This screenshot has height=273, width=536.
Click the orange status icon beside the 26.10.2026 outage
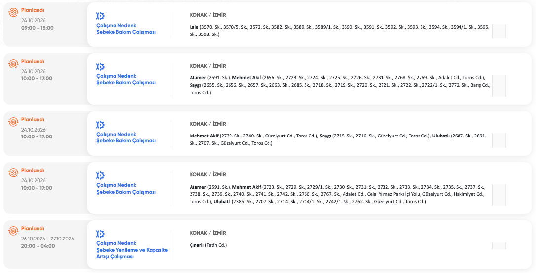click(x=13, y=231)
